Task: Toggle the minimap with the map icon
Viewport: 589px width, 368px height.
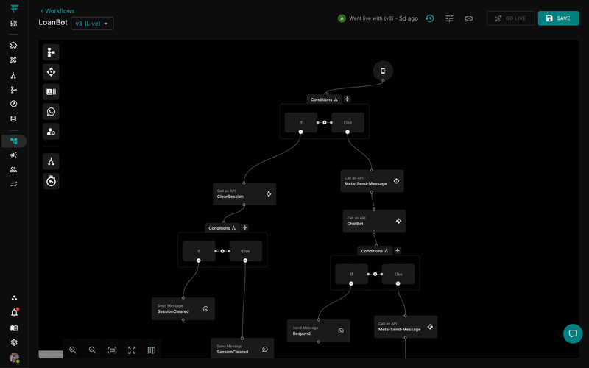Action: point(152,350)
